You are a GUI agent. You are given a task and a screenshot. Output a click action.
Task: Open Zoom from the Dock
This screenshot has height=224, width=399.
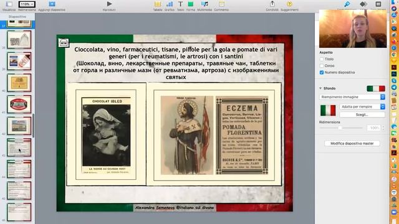tap(394, 212)
